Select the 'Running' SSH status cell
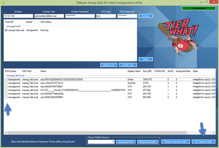Screen dimensions: 219x148 (x=44, y=30)
